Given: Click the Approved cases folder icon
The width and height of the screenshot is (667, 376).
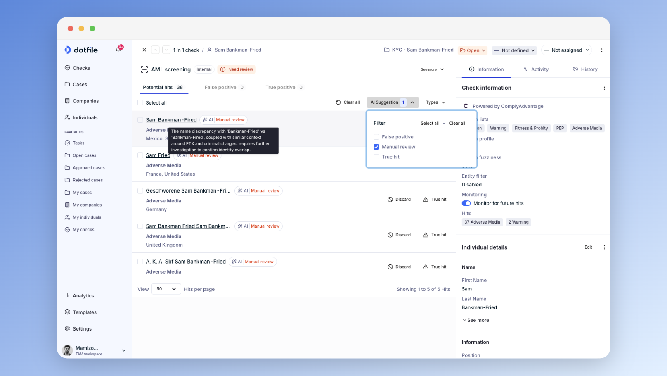Looking at the screenshot, I should click(x=67, y=168).
